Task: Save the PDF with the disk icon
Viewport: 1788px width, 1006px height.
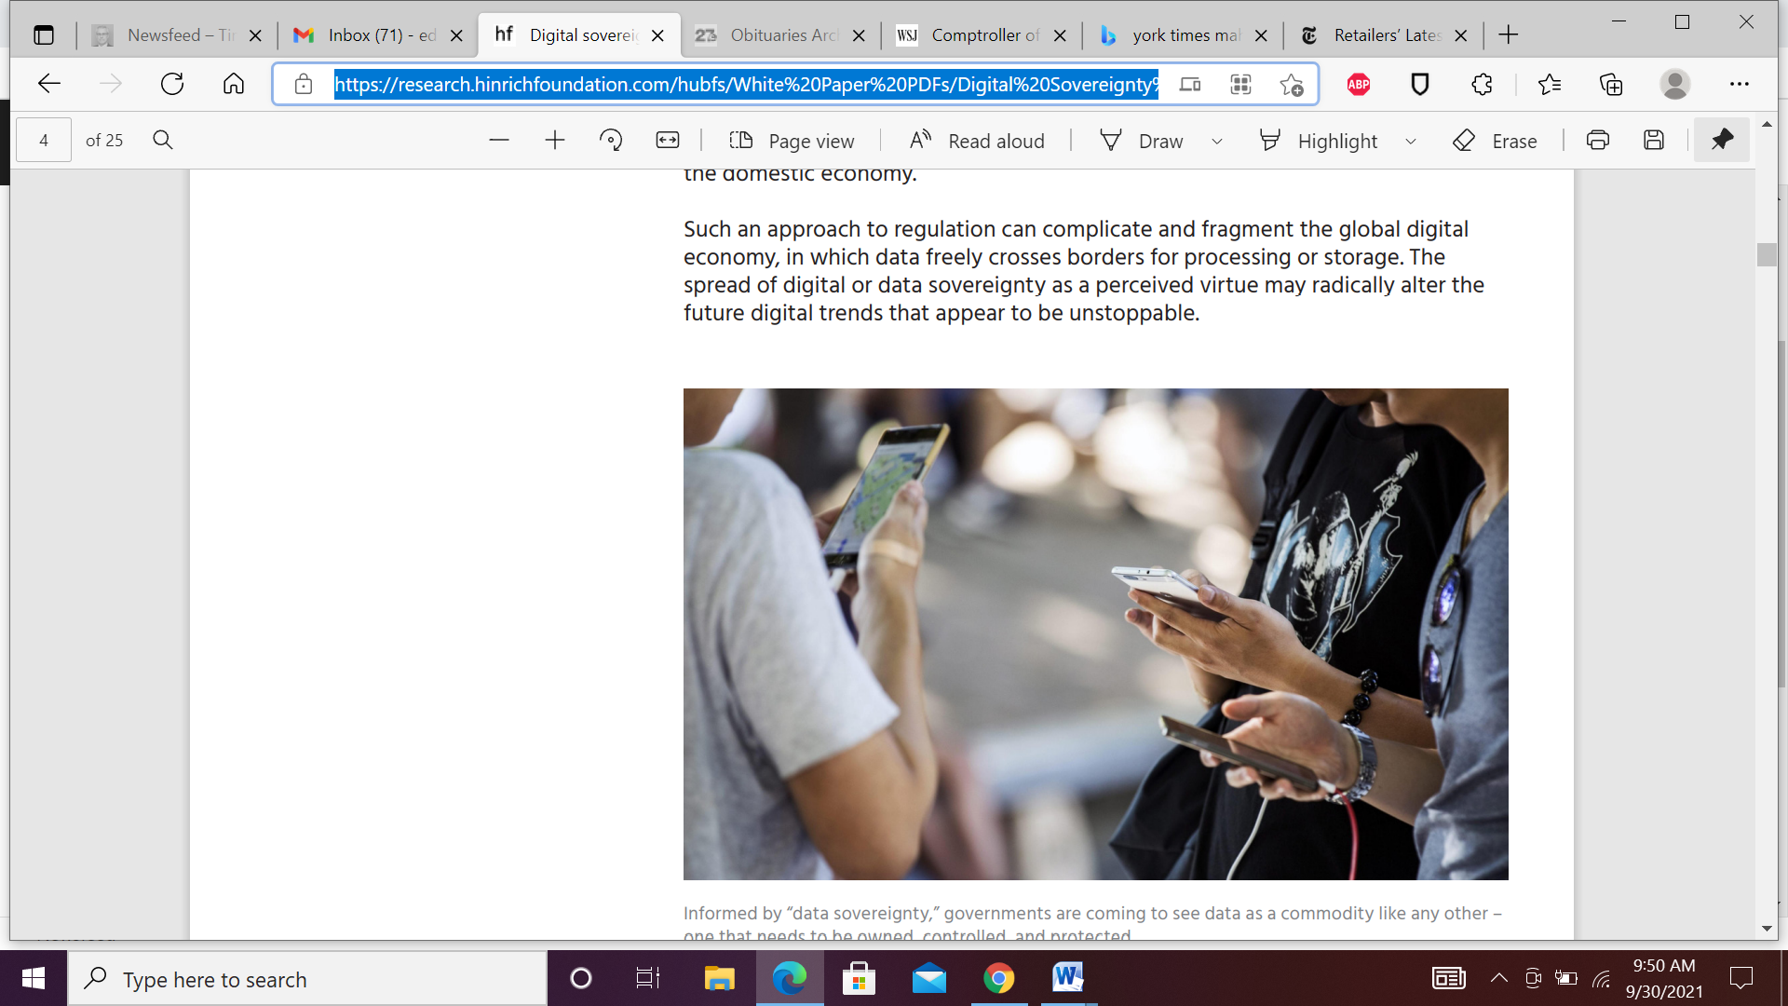Action: pyautogui.click(x=1654, y=141)
